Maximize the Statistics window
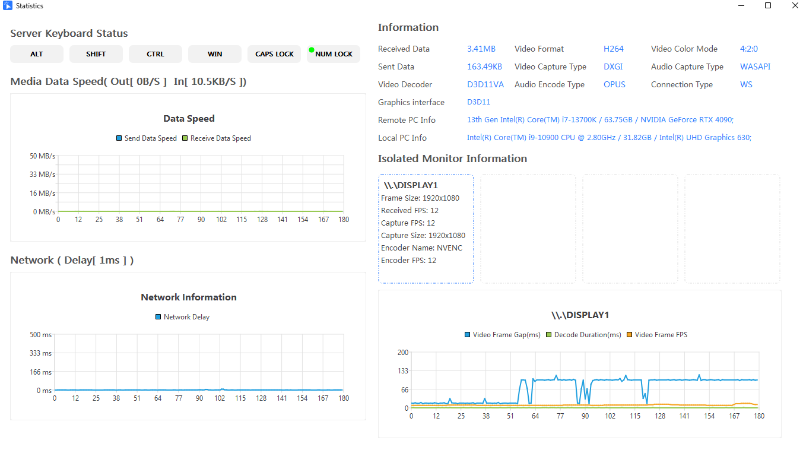Image resolution: width=803 pixels, height=469 pixels. [x=768, y=6]
